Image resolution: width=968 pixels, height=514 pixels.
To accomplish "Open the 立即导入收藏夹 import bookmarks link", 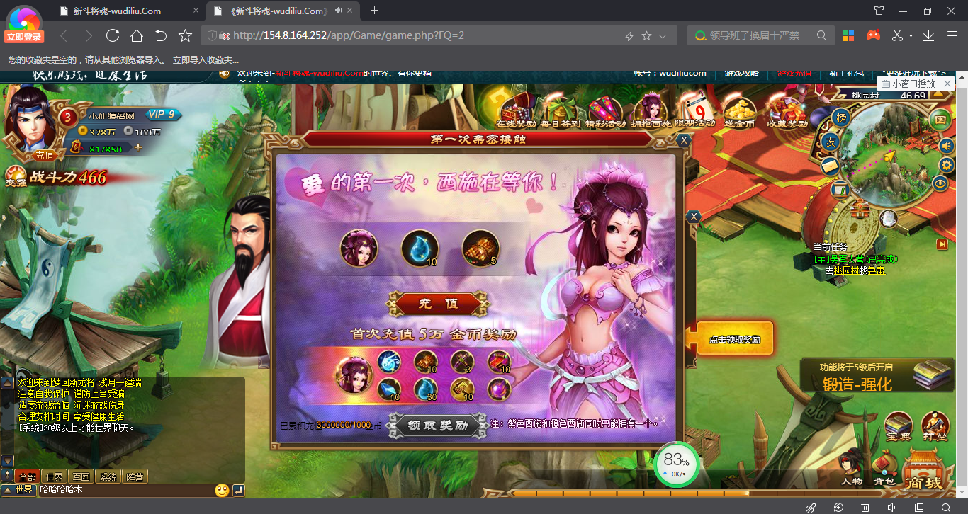I will point(206,60).
